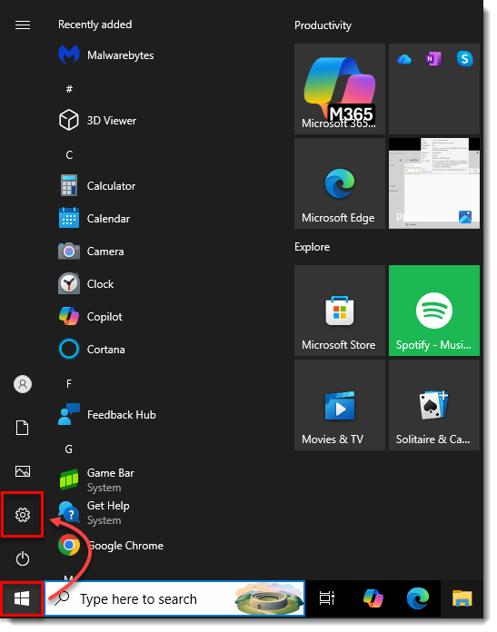Expand the Start menu hamburger icon

pos(23,25)
